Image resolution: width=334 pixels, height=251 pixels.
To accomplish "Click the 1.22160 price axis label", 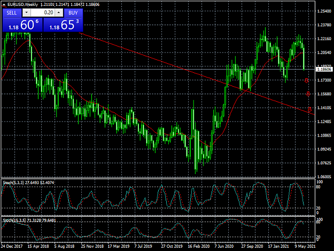I will click(x=324, y=39).
